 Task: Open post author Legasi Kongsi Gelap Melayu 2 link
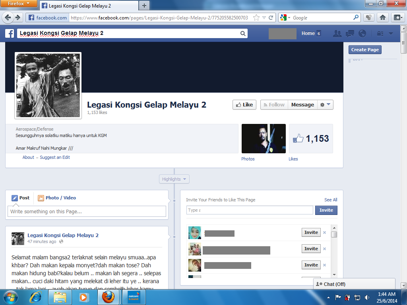(x=63, y=236)
